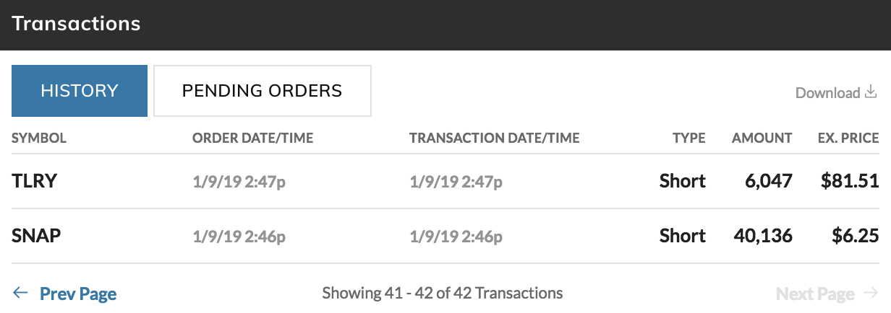This screenshot has height=313, width=891.
Task: Click the TLRY execution price $81.51
Action: (850, 181)
